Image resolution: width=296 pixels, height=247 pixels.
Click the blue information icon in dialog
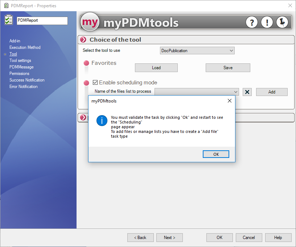[x=102, y=121]
